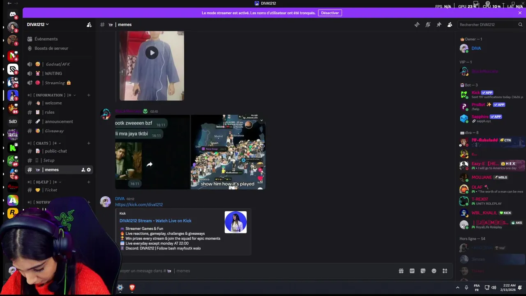Open Giveaway channel
The height and width of the screenshot is (296, 526).
click(x=59, y=131)
